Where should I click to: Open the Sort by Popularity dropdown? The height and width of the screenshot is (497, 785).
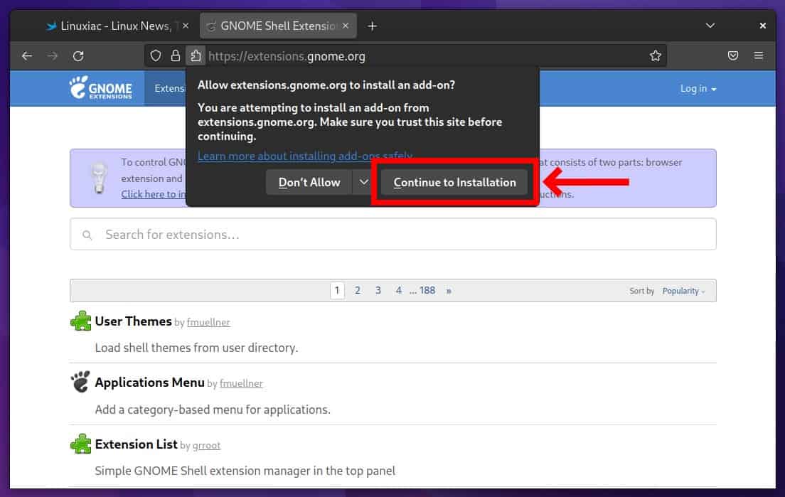683,291
